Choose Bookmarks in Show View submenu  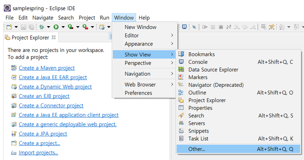[x=238, y=54]
